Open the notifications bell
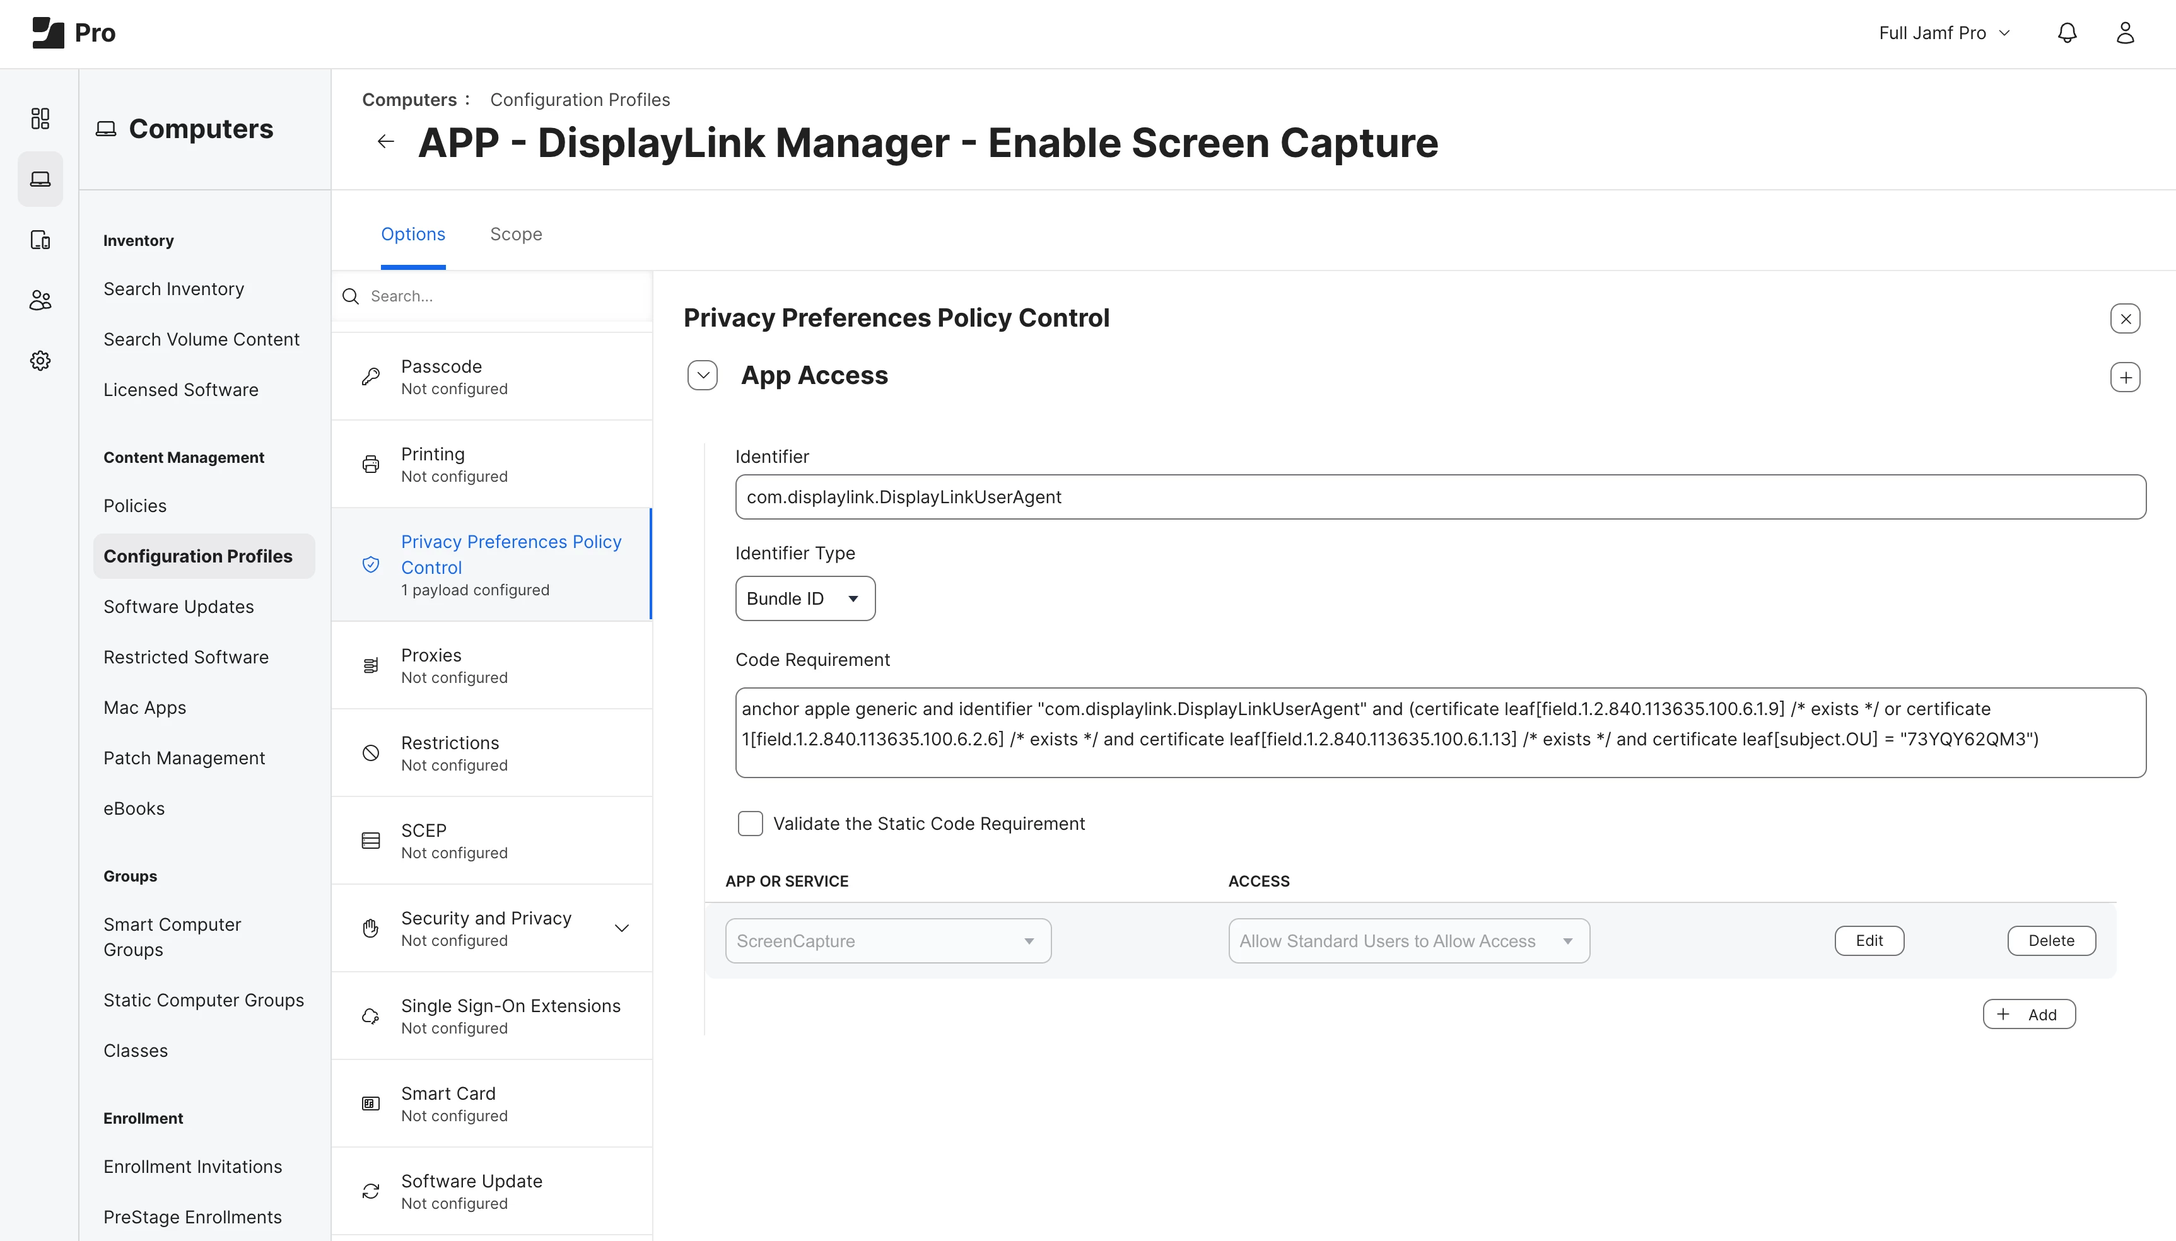This screenshot has height=1241, width=2176. pos(2067,32)
